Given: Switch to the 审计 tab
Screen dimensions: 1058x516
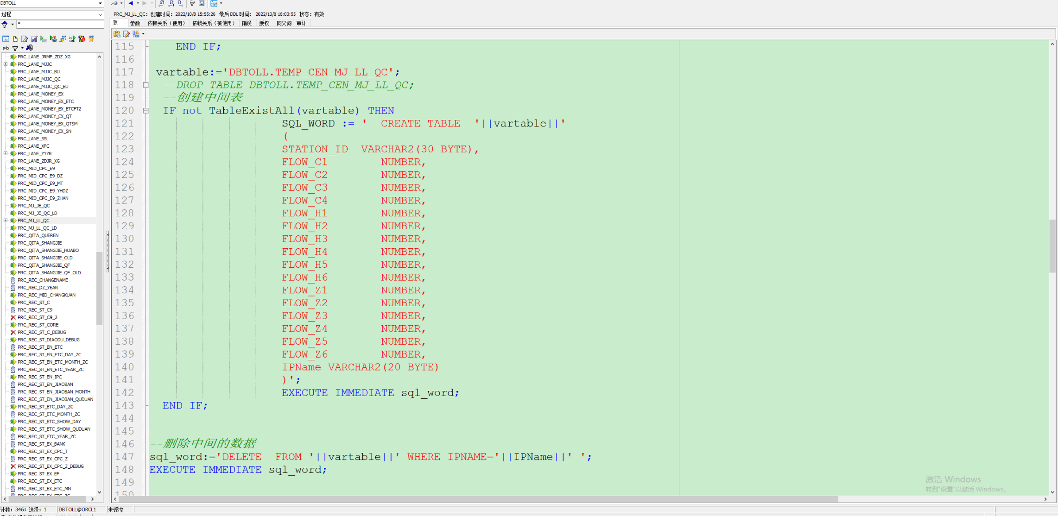Looking at the screenshot, I should 301,23.
